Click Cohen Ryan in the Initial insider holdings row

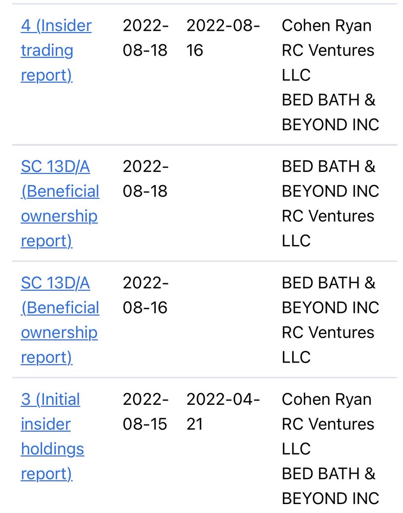[327, 399]
